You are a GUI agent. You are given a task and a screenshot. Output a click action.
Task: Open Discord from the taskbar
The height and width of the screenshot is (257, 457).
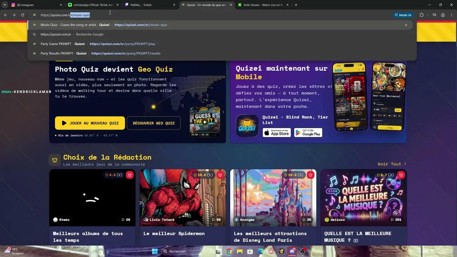click(292, 251)
